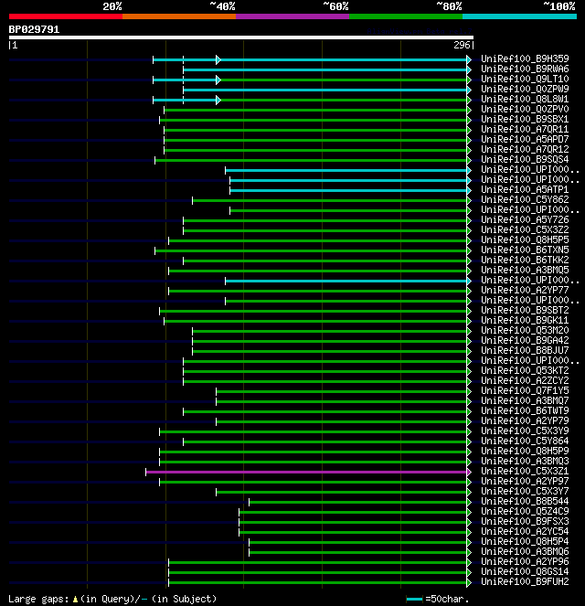Select label UniRef100_B8B544
585x606 pixels.
[x=525, y=501]
